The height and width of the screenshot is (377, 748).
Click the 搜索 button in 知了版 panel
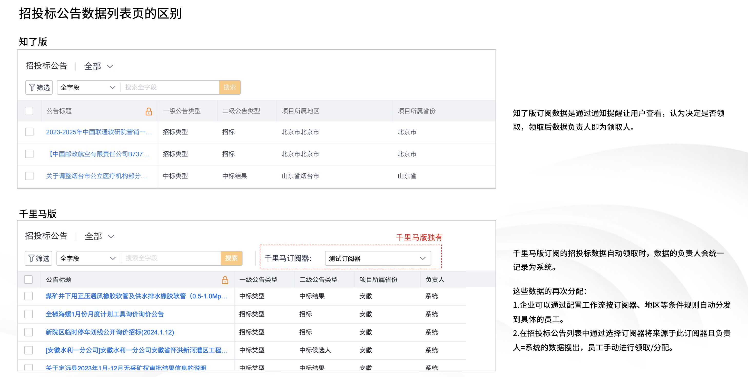(x=230, y=87)
